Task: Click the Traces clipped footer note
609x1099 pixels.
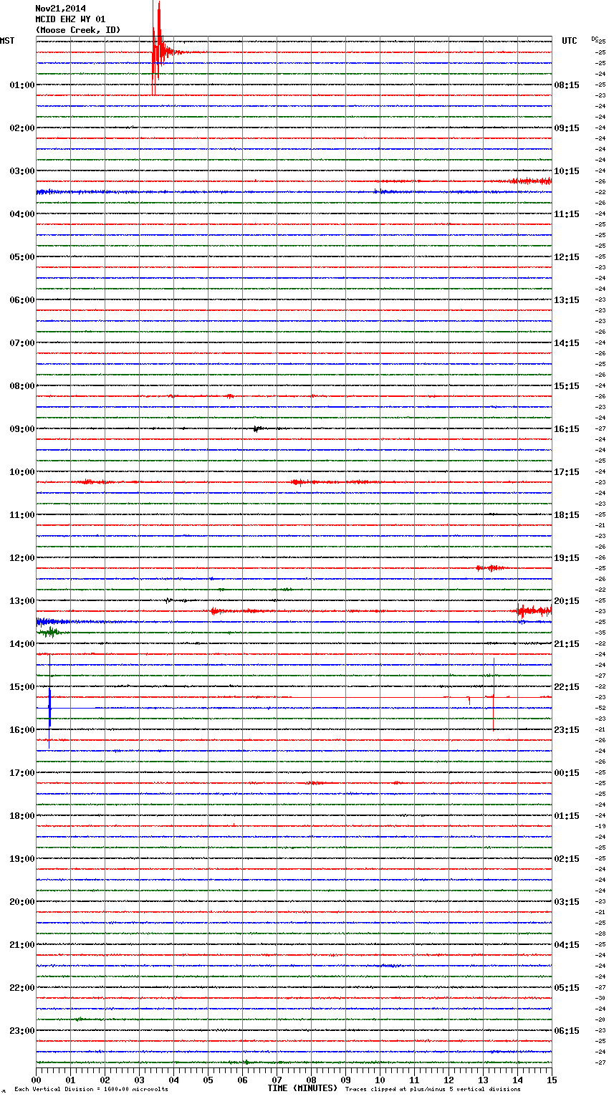Action: pyautogui.click(x=433, y=1090)
